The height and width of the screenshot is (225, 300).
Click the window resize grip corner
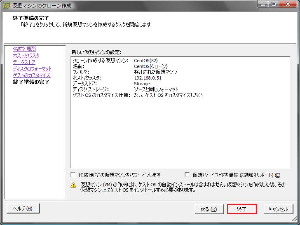pos(294,219)
